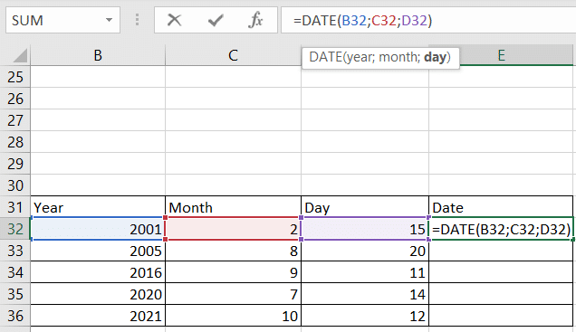Viewport: 576px width, 332px height.
Task: Select the cell containing 2005
Action: [x=98, y=251]
